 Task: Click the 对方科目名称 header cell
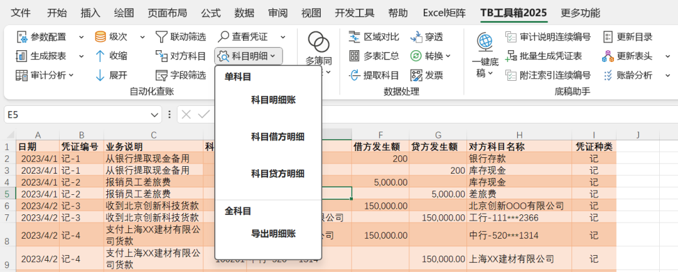519,147
